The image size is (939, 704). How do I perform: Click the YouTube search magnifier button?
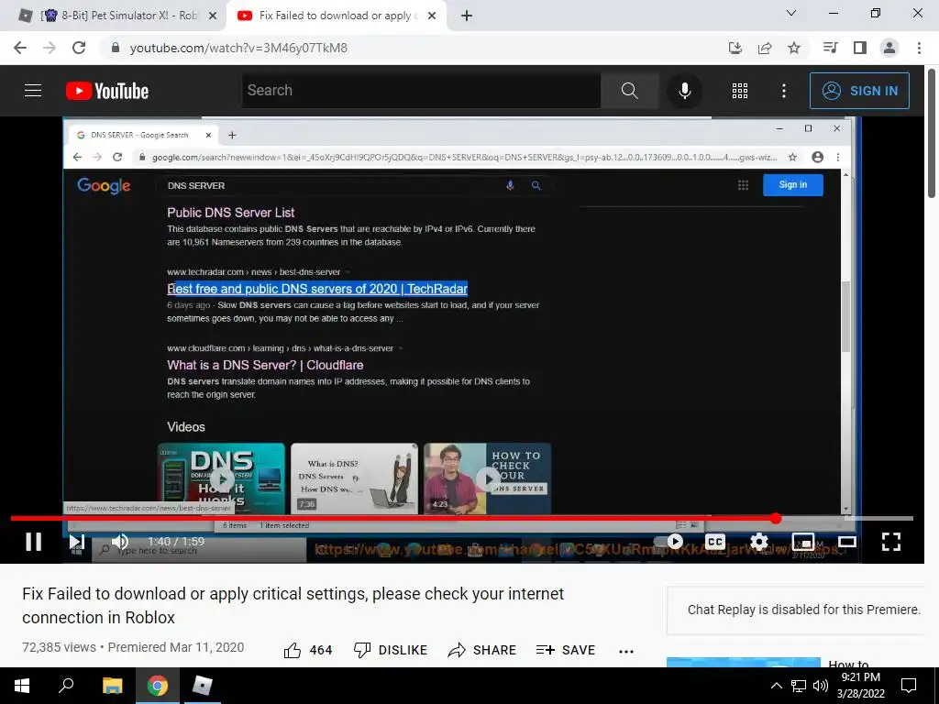629,91
